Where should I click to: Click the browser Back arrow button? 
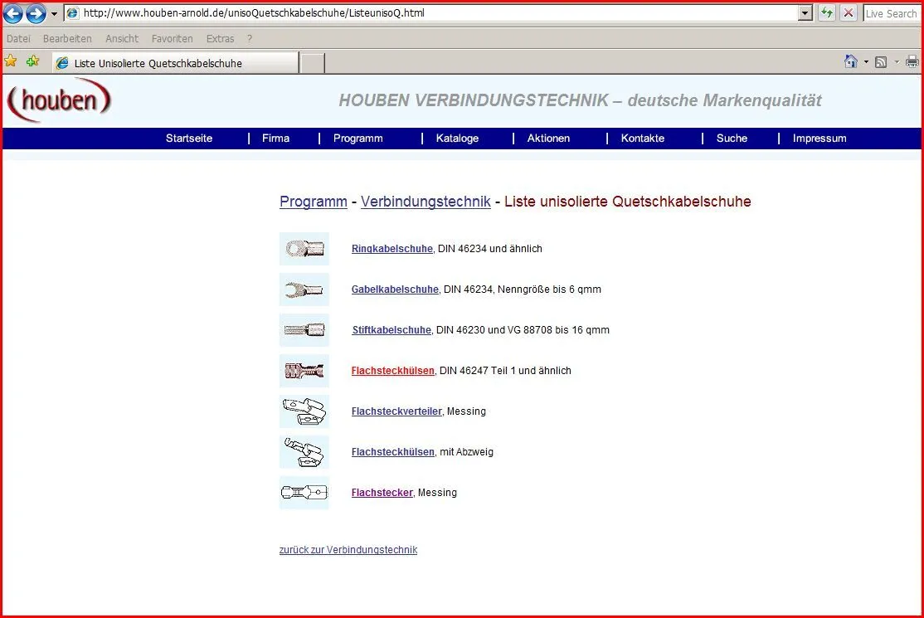[x=14, y=13]
